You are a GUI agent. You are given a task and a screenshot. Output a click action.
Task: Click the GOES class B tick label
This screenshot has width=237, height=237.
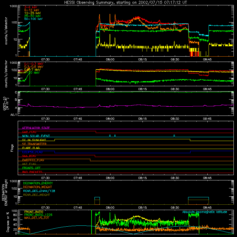point(16,100)
